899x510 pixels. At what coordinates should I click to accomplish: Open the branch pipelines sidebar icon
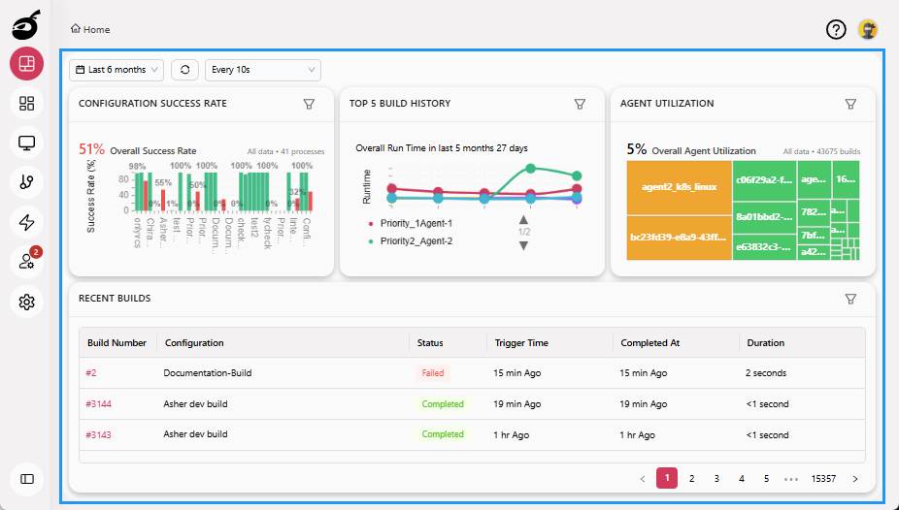tap(26, 182)
